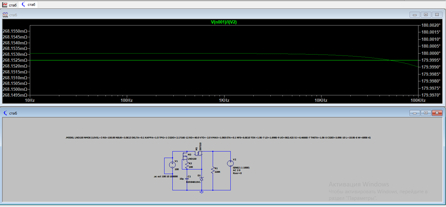The height and width of the screenshot is (207, 446).
Task: Click the 268.1550mΩ magnitude axis label
Action: point(14,31)
